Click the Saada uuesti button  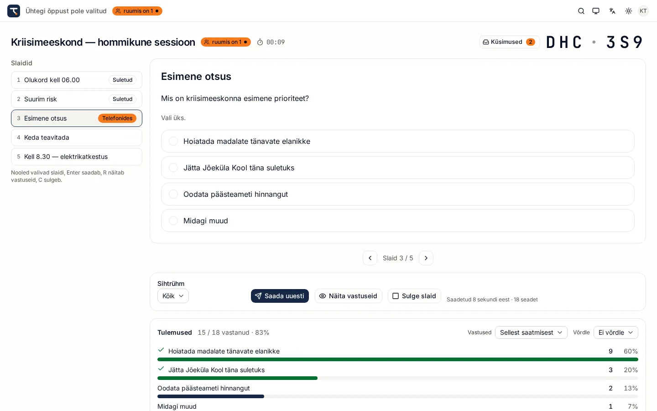[x=280, y=296]
